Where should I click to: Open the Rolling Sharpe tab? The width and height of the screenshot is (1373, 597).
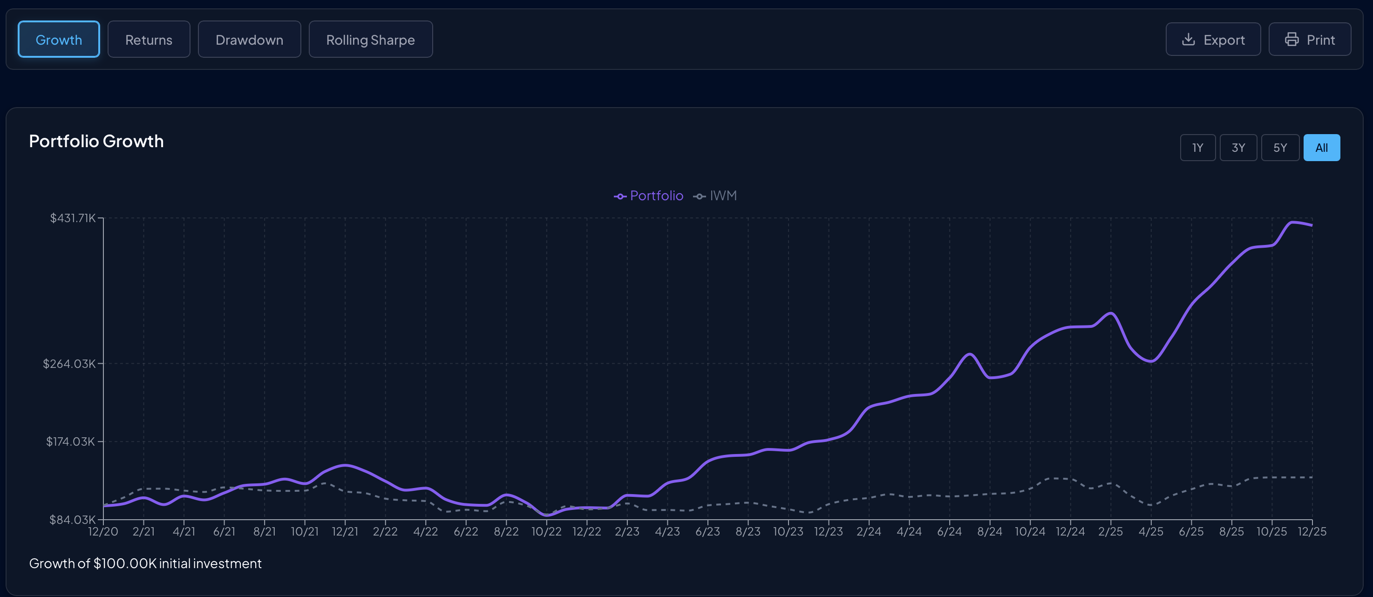[x=370, y=40]
